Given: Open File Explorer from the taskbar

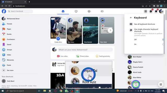Looking at the screenshot, I should [x=45, y=91].
